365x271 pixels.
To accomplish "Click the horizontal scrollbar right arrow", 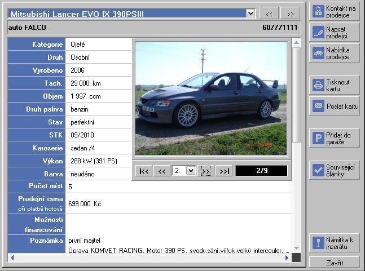I will pyautogui.click(x=287, y=257).
